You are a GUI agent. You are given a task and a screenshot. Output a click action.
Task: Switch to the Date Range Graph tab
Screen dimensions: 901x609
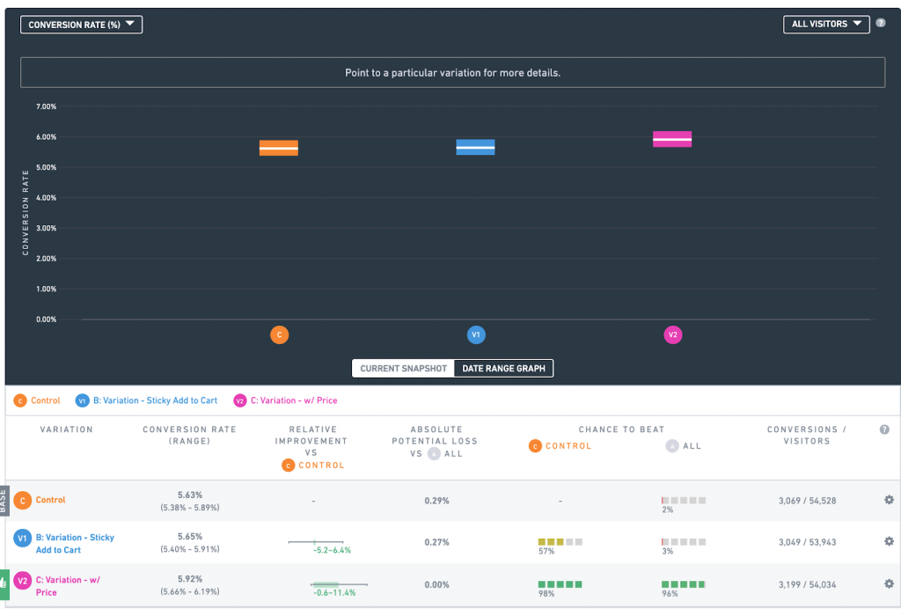[x=504, y=368]
